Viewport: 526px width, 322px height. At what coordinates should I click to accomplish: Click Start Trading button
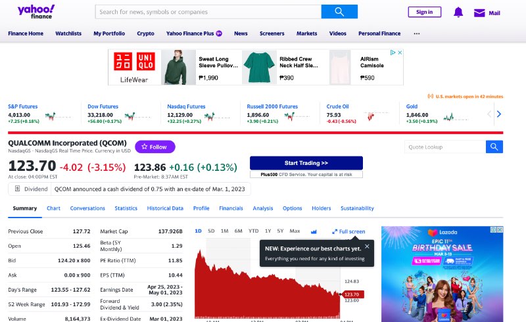point(306,163)
